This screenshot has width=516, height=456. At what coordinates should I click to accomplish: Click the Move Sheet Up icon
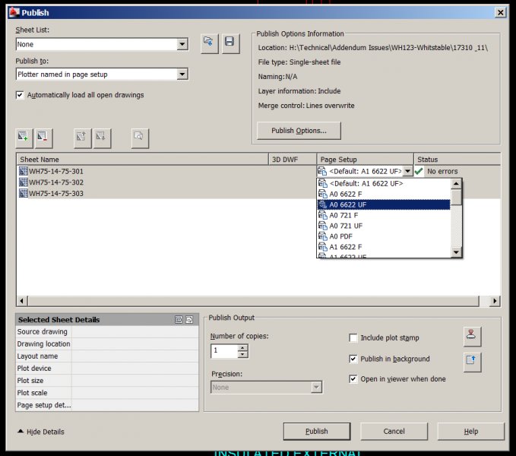click(82, 138)
